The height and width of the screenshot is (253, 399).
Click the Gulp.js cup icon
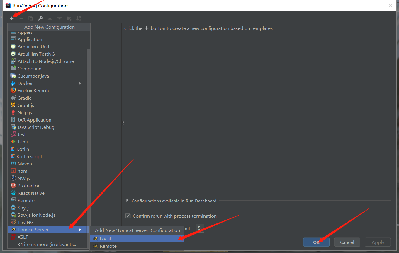tap(13, 112)
